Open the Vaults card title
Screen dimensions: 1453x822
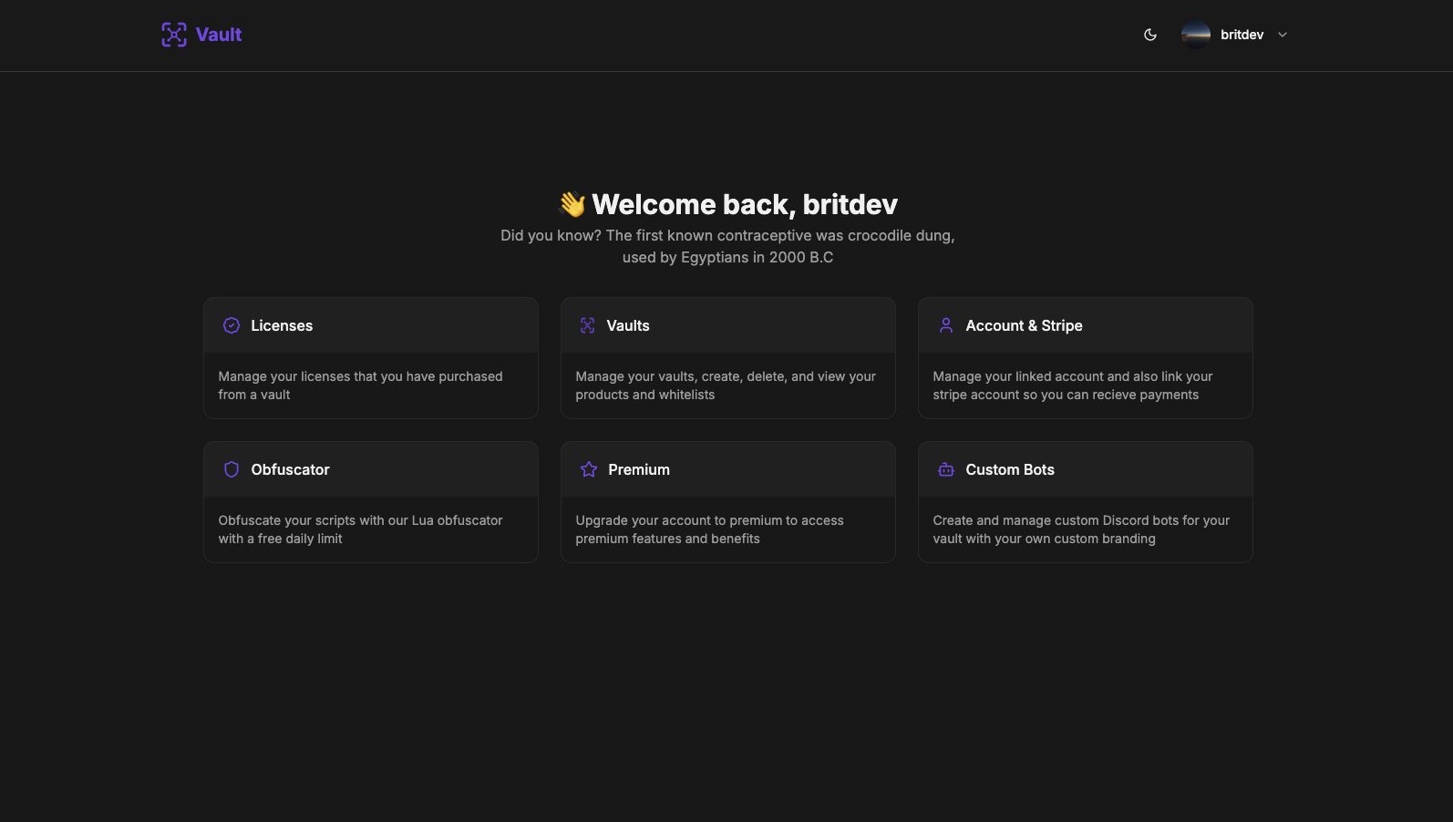click(628, 325)
